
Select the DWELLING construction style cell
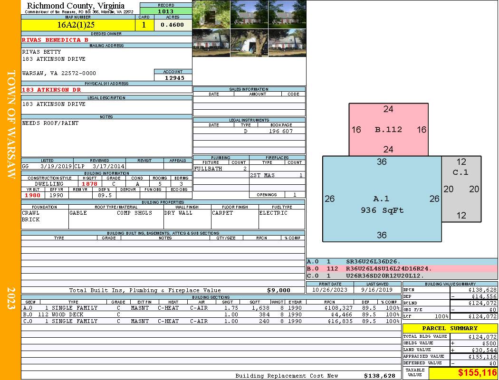point(49,184)
